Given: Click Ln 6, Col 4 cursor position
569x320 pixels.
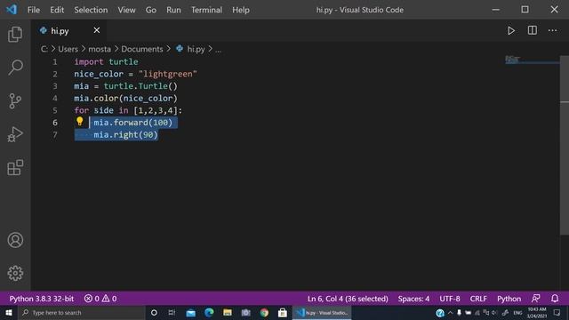Looking at the screenshot, I should [348, 299].
